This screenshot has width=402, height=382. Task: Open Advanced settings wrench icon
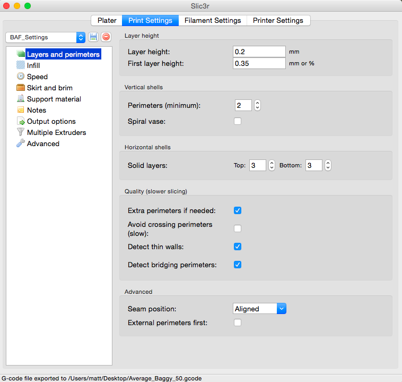tap(21, 143)
